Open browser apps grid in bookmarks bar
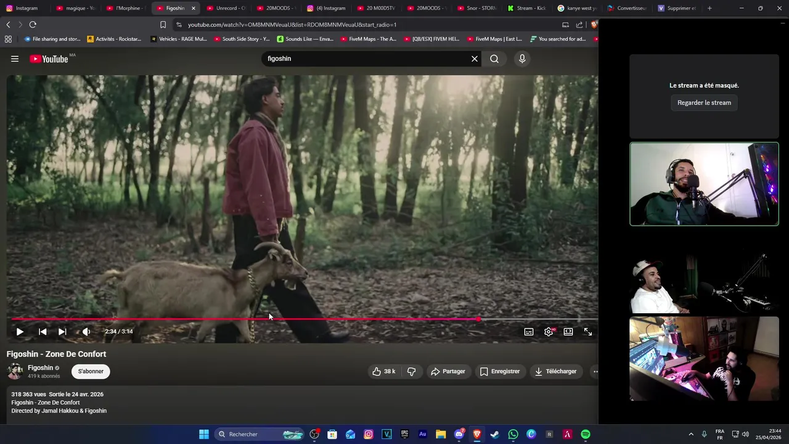 pos(8,39)
